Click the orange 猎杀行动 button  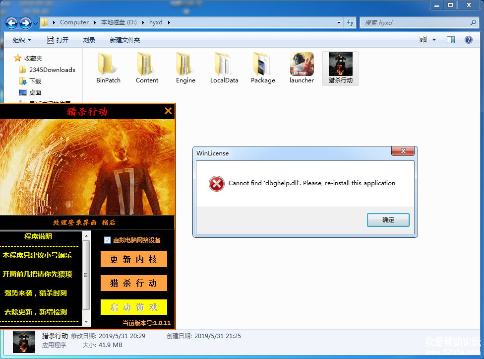[x=134, y=283]
